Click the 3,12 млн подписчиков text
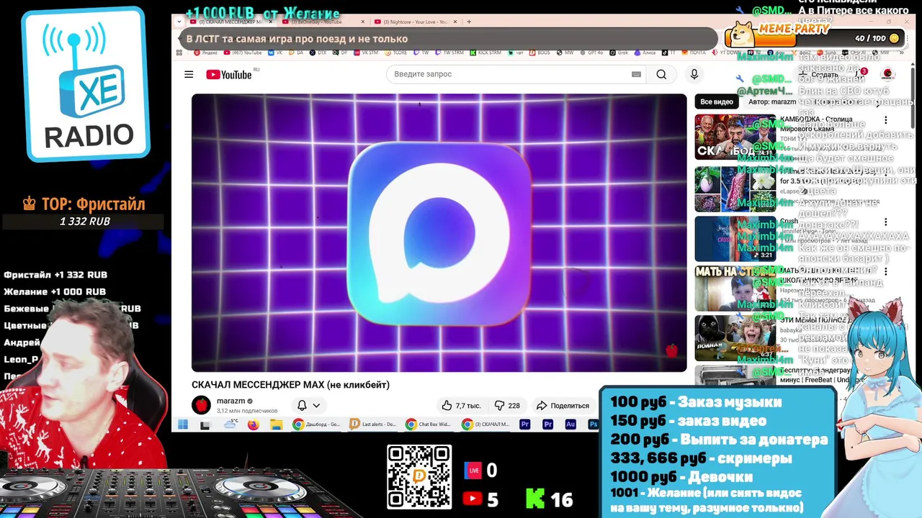The width and height of the screenshot is (922, 518). 247,411
